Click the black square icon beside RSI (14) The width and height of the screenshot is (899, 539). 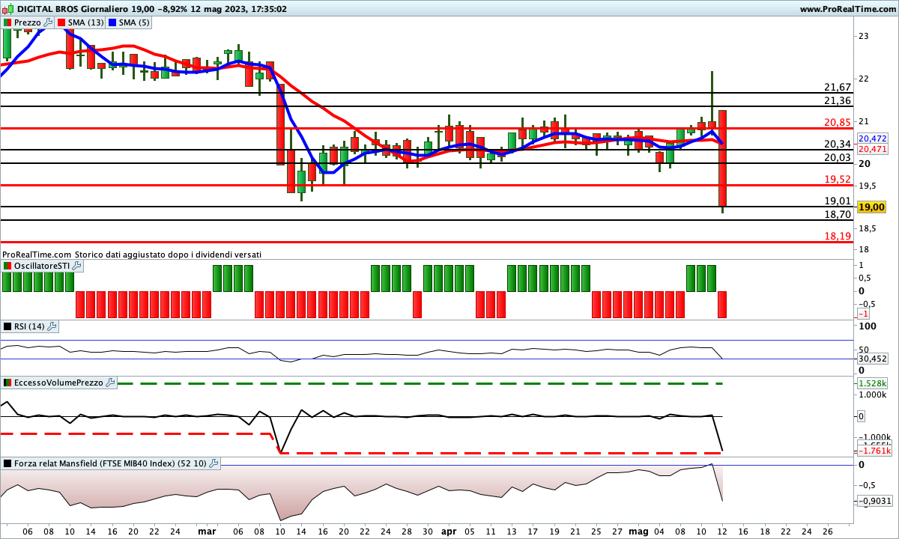[8, 326]
